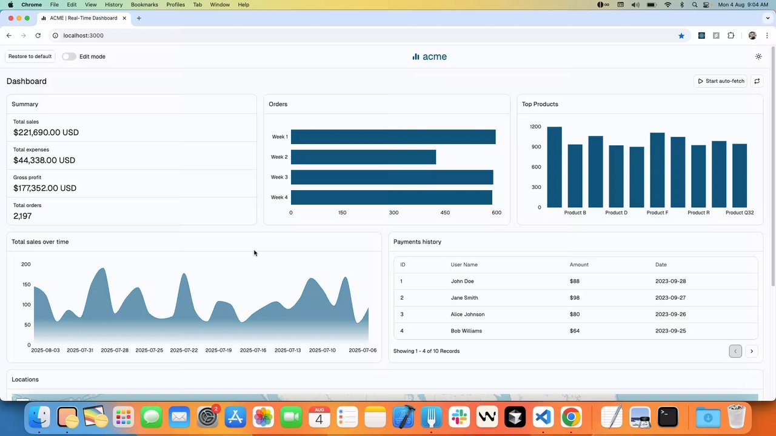Expand Chrome's tab search chevron
The width and height of the screenshot is (776, 436).
(x=766, y=18)
